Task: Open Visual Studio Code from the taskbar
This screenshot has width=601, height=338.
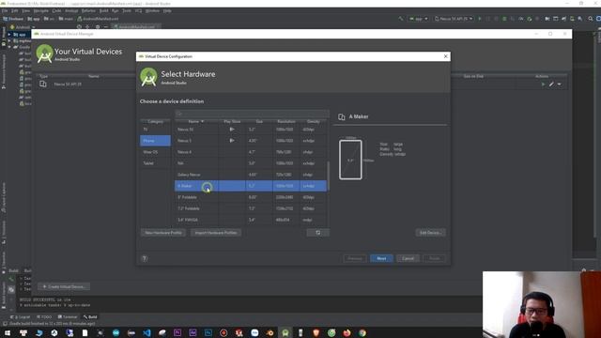Action: (x=146, y=332)
